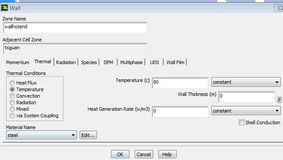Go to the DPM tab
283x160 pixels.
pyautogui.click(x=108, y=62)
